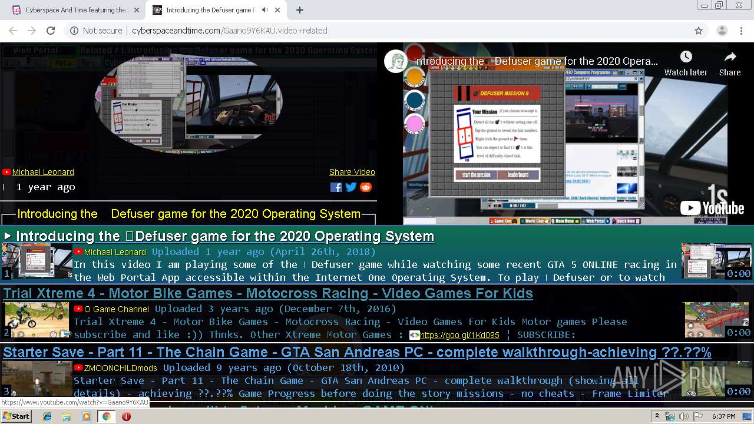
Task: Click the address bar URL
Action: coord(229,31)
